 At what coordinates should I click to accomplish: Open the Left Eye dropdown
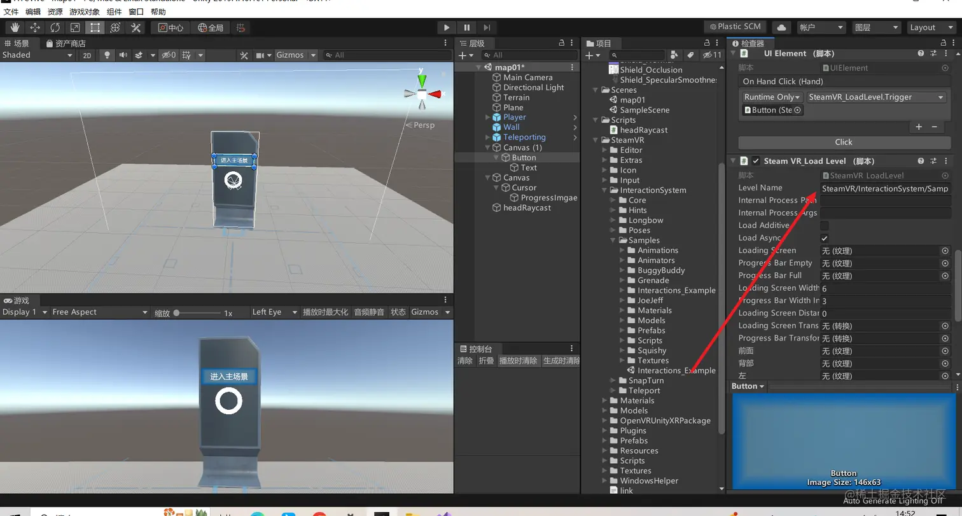tap(274, 312)
